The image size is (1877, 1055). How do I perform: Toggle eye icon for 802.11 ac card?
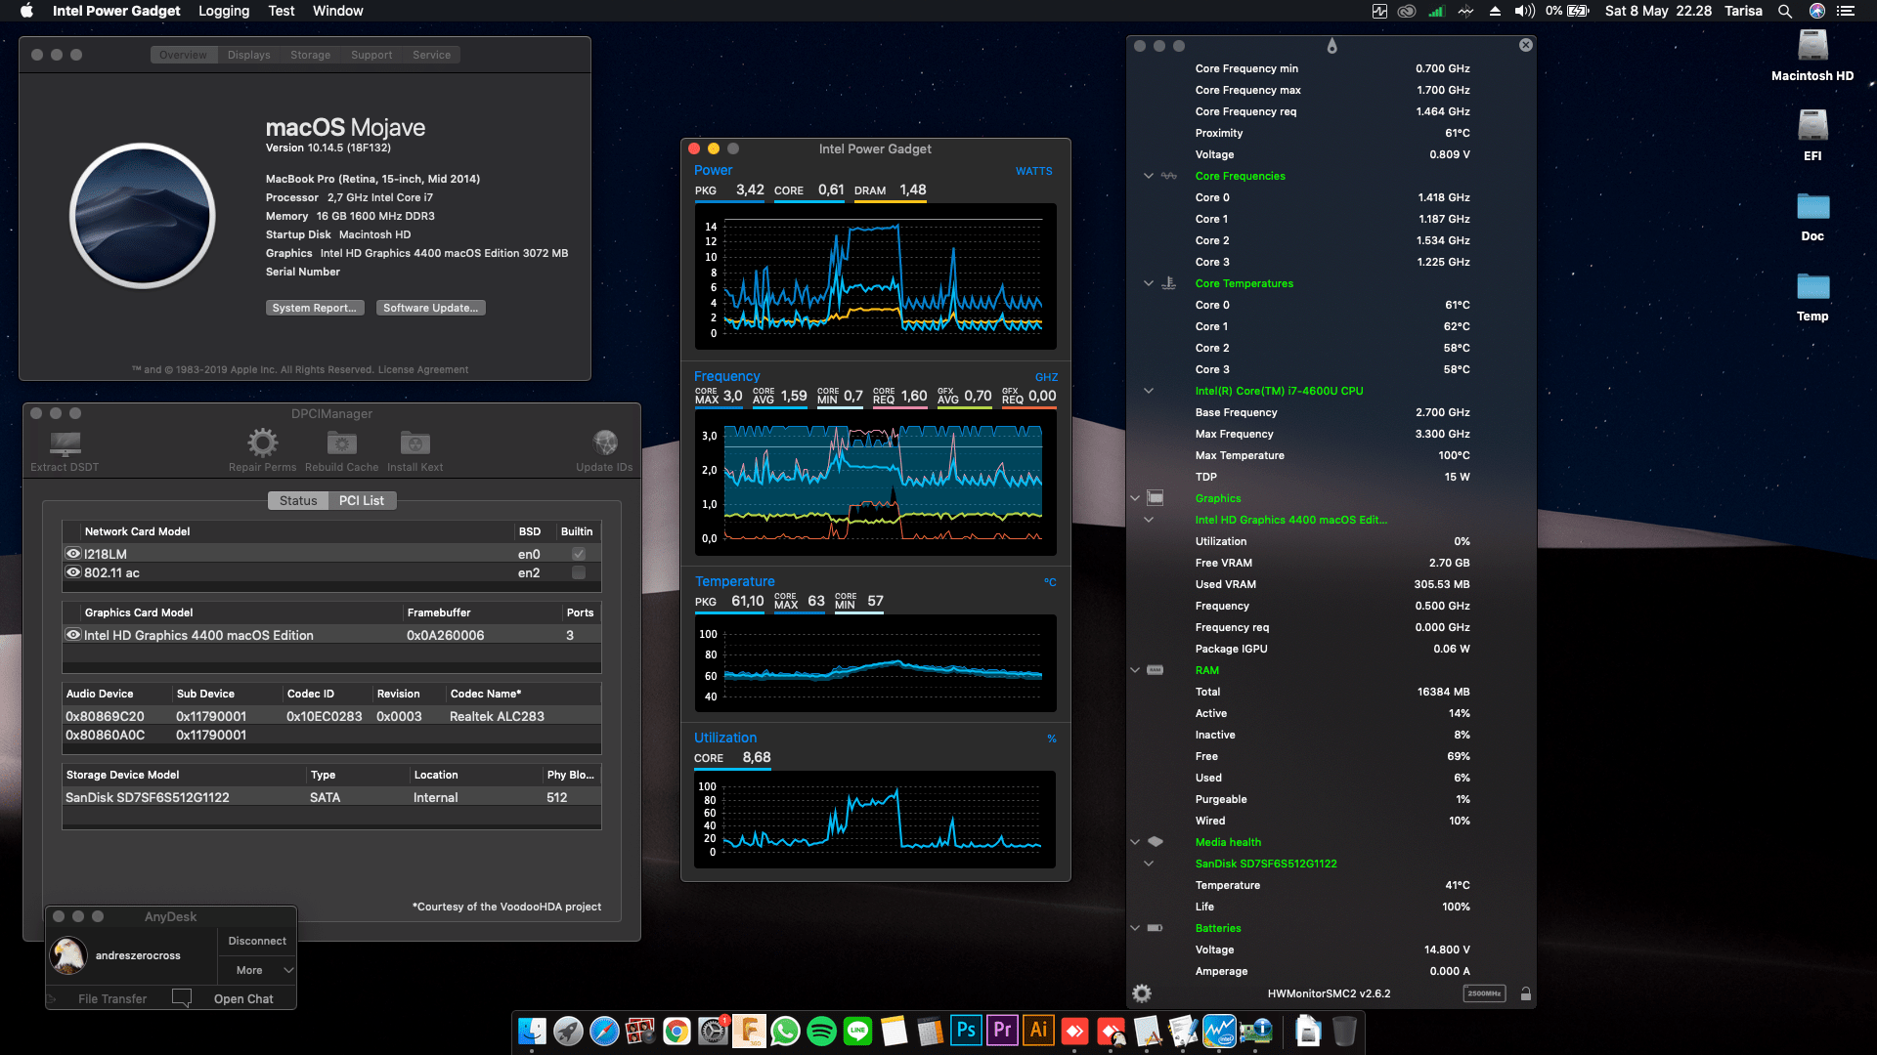click(x=73, y=572)
